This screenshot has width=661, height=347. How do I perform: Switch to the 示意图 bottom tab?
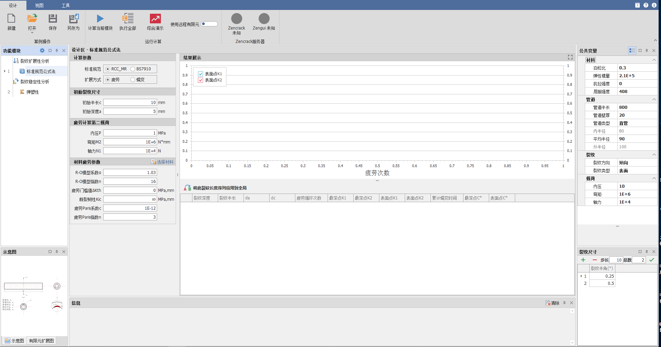pos(14,340)
